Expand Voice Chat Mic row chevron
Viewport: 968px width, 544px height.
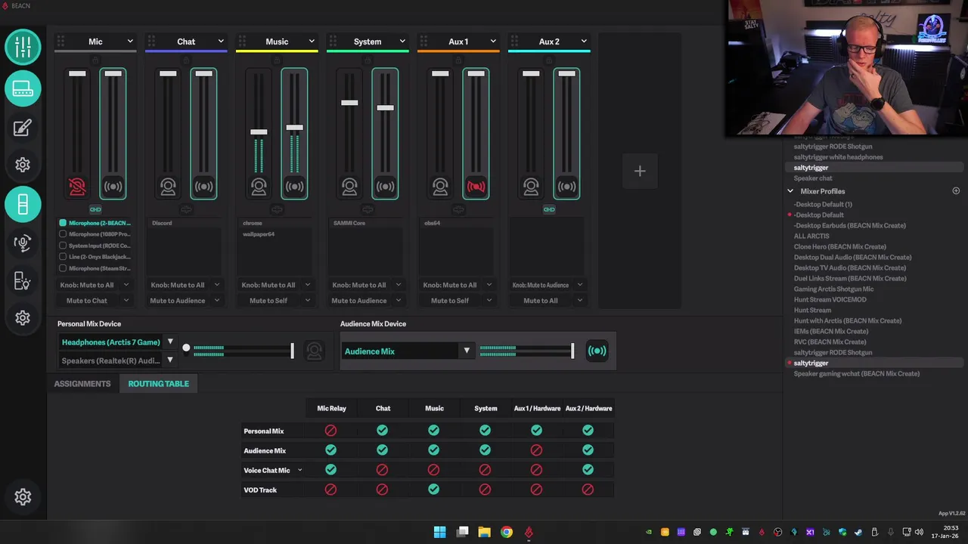(x=299, y=470)
